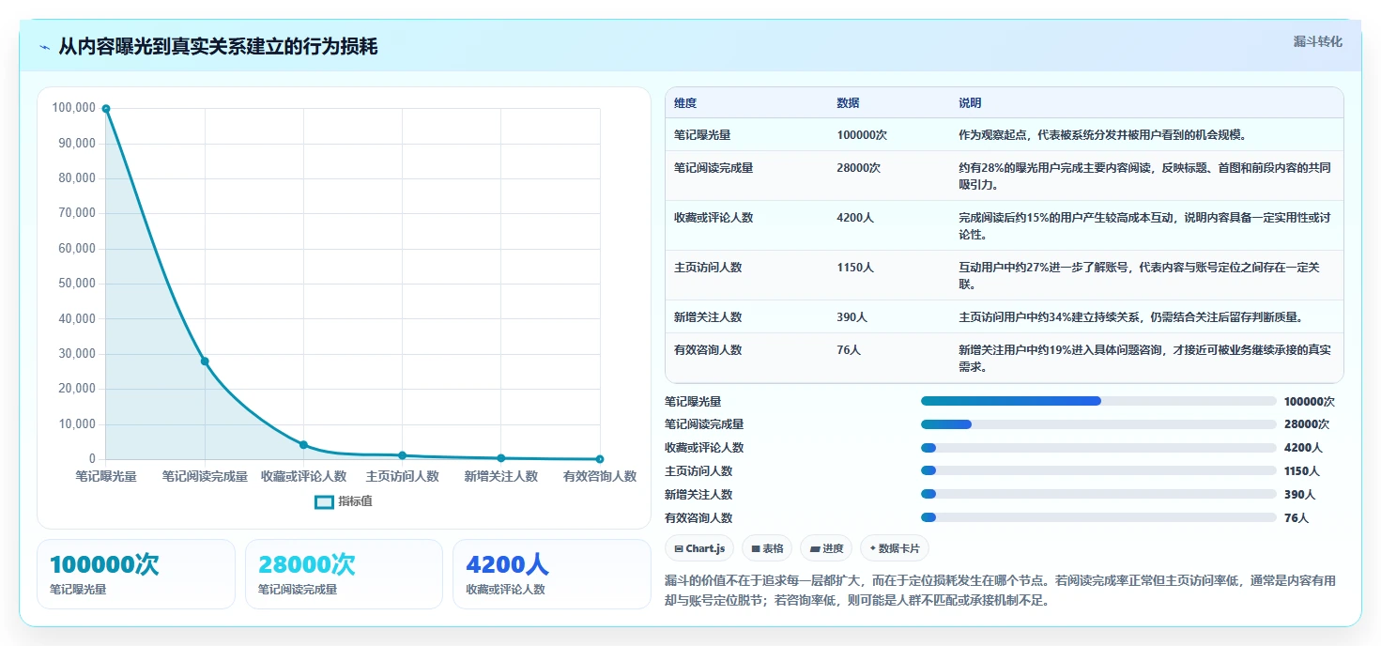Screen dimensions: 1381x646
Task: Toggle the 指标值 legend swatch
Action: (x=324, y=502)
